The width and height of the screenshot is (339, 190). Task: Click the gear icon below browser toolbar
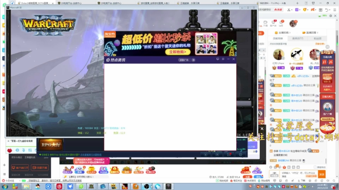point(331,16)
